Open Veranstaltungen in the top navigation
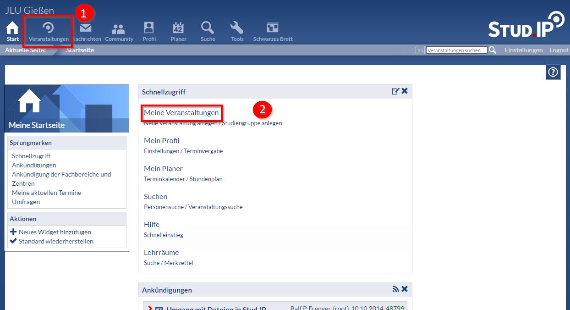Image resolution: width=570 pixels, height=310 pixels. pyautogui.click(x=49, y=32)
